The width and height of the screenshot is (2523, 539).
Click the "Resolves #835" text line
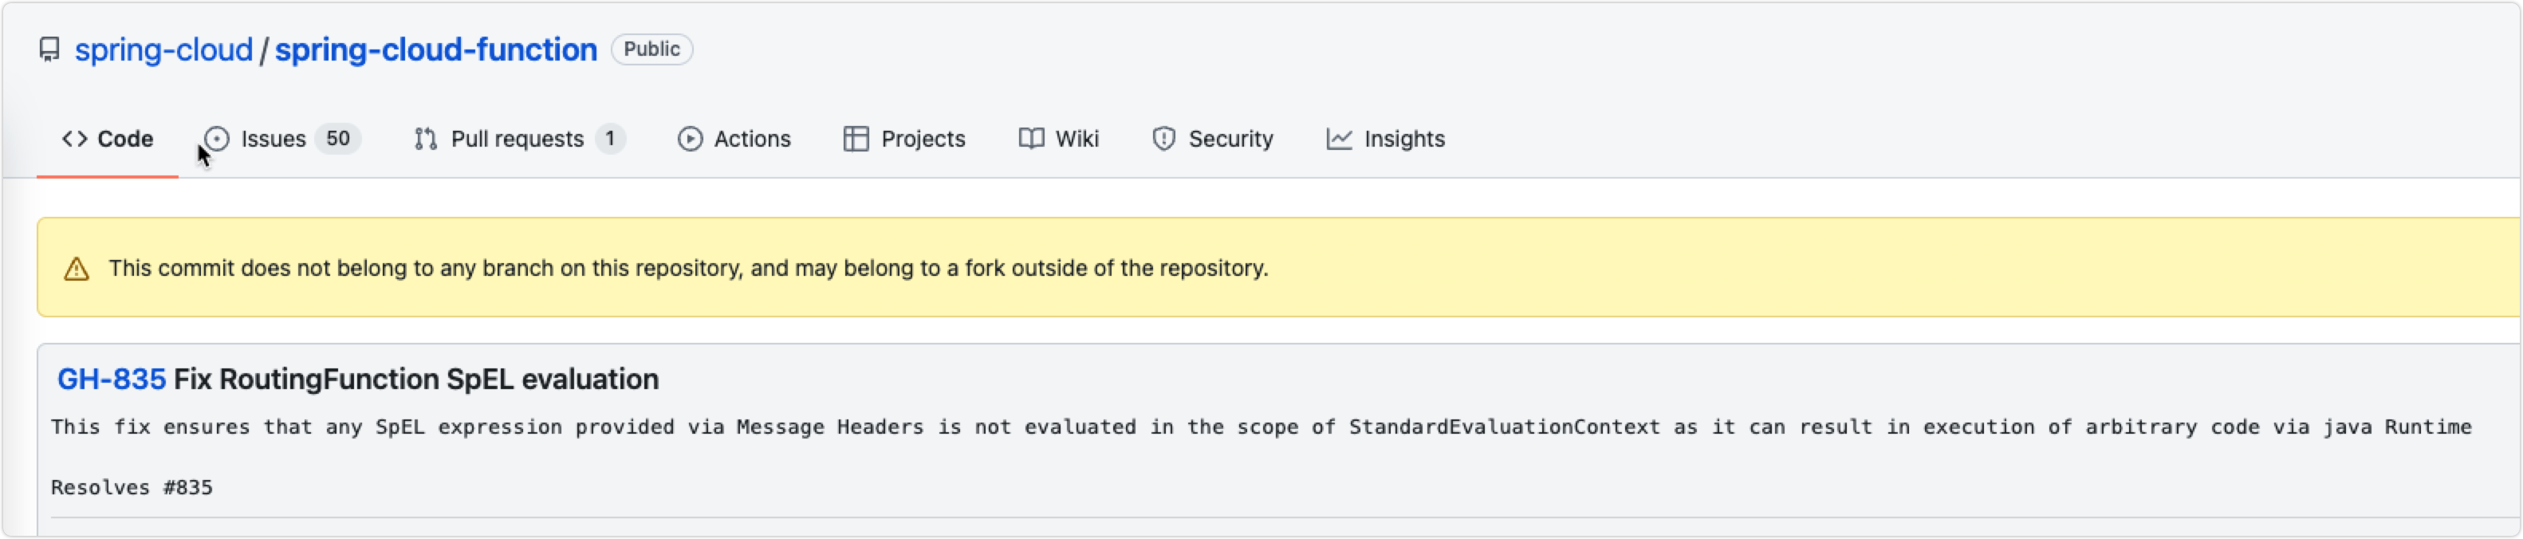click(132, 488)
